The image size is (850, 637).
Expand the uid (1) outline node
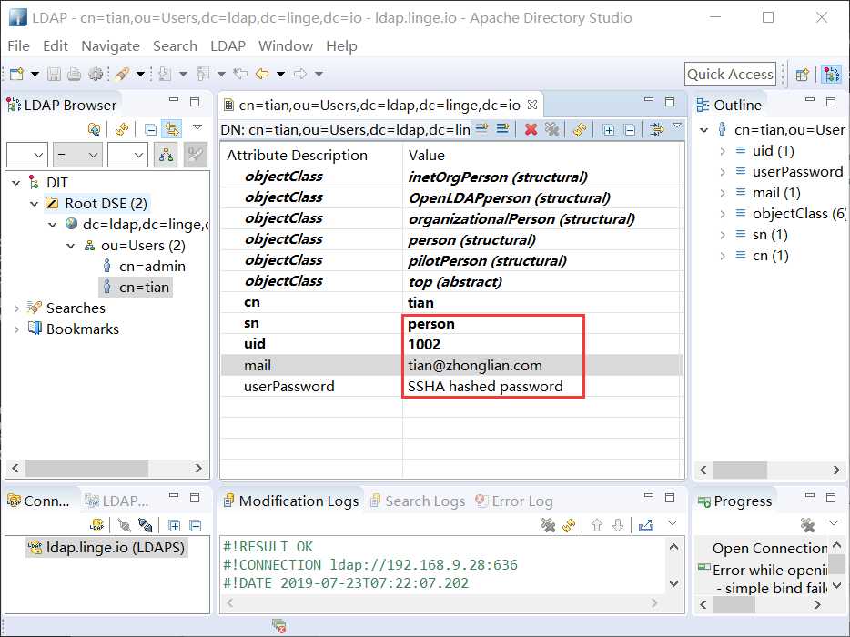(722, 151)
